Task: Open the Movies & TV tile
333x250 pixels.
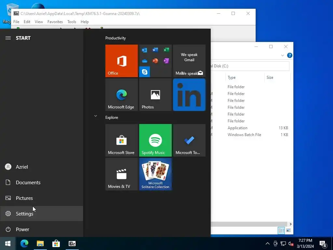Action: tap(122, 174)
